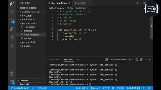Expand the uploads folder
Screen dimensions: 161x90
(26, 46)
